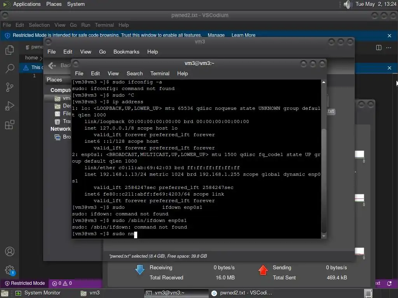398x298 pixels.
Task: Open the System menu in top panel
Action: [x=76, y=4]
